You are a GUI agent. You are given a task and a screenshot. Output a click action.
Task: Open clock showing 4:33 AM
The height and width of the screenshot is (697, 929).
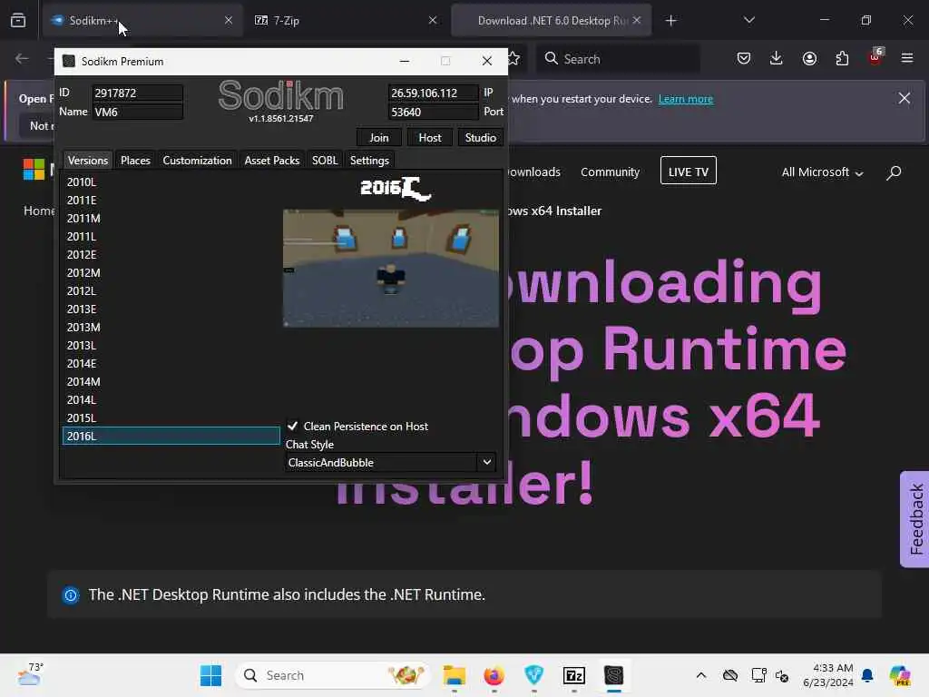(x=828, y=675)
